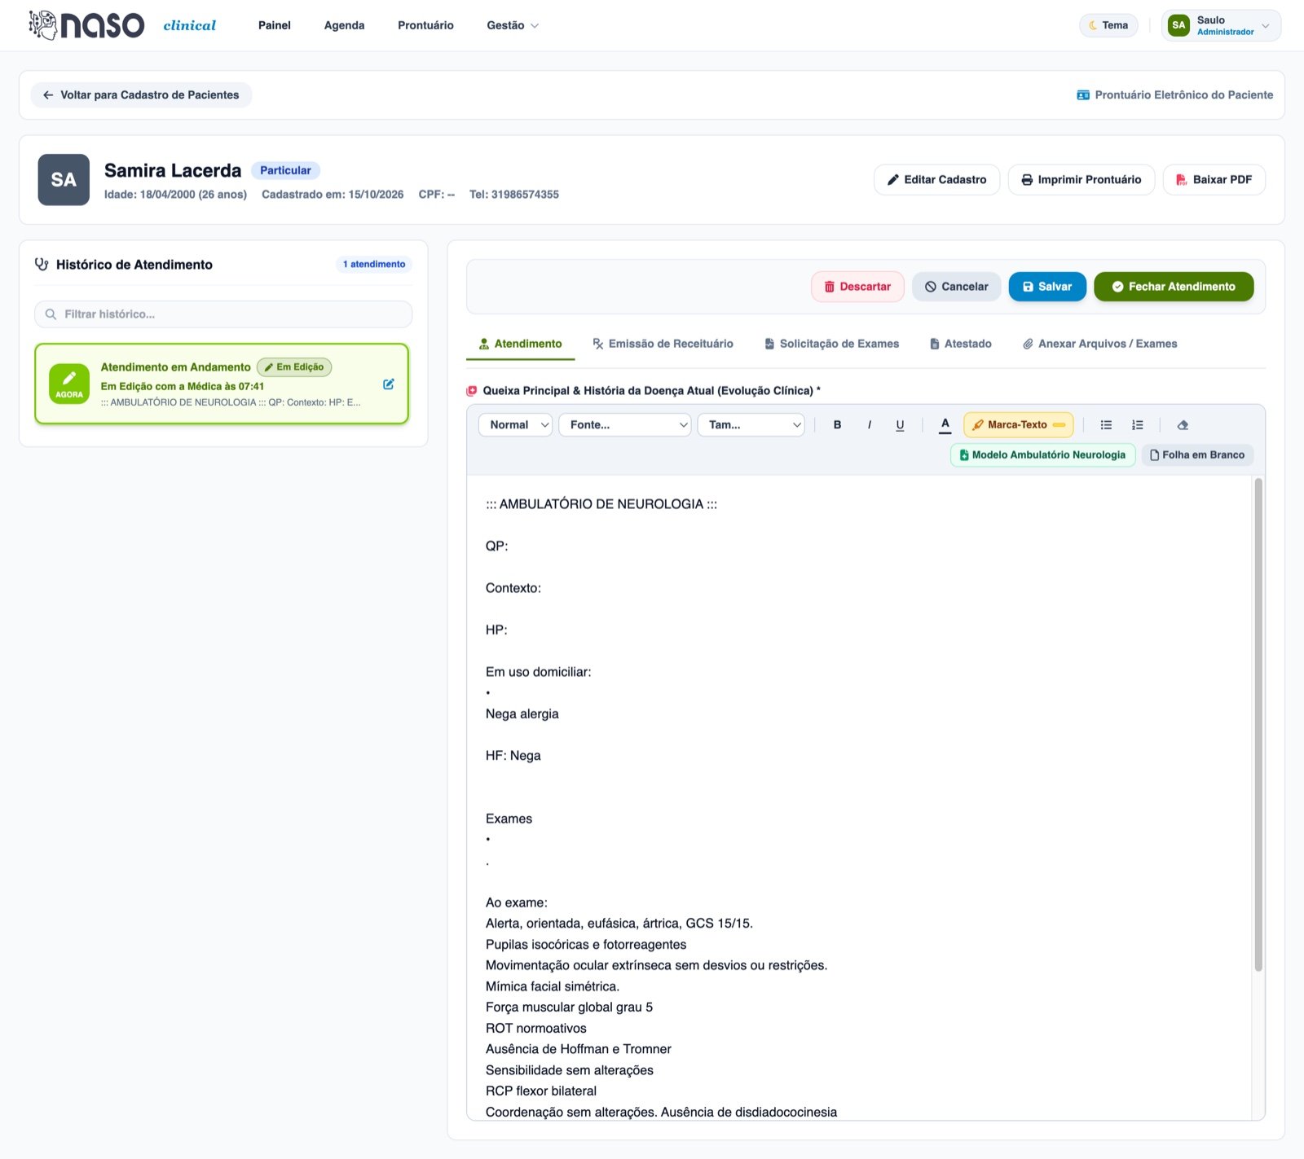1304x1159 pixels.
Task: Click the Cancelar button
Action: coord(956,287)
